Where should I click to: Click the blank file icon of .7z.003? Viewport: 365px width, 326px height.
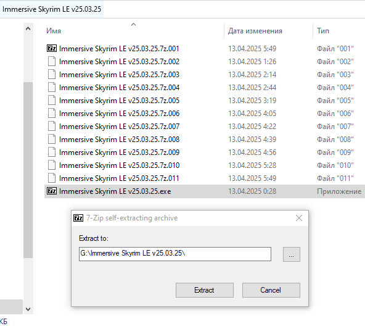coord(52,74)
